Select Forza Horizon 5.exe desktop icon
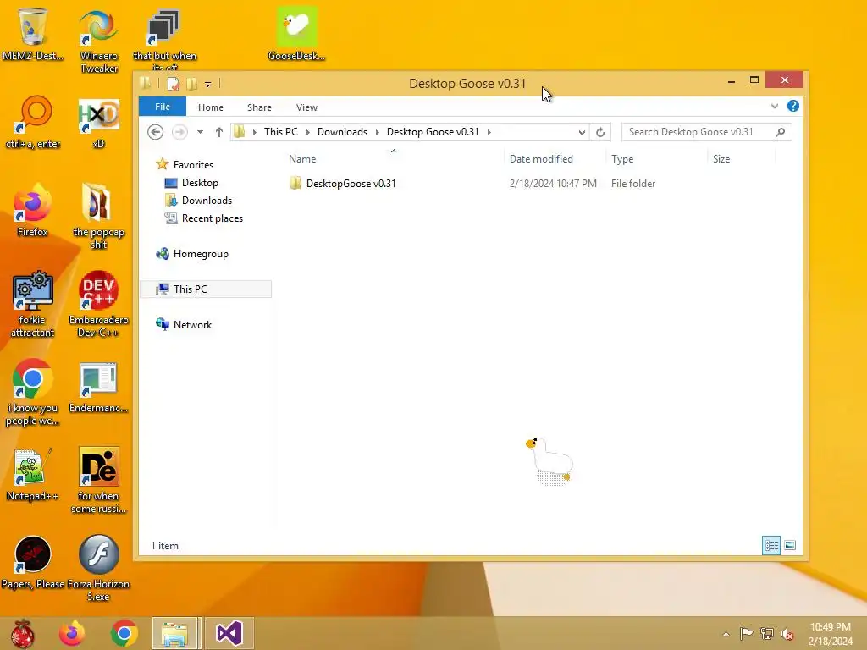Viewport: 867px width, 650px height. [x=98, y=568]
